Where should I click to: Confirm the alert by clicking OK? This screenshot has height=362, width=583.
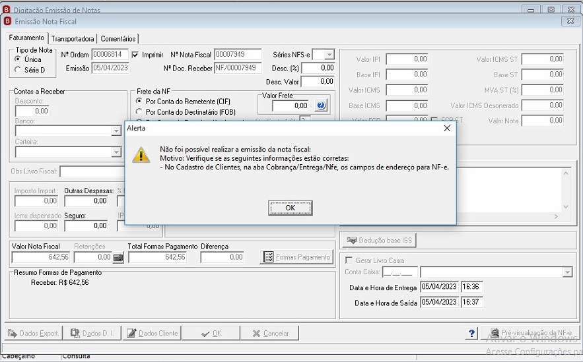point(291,208)
